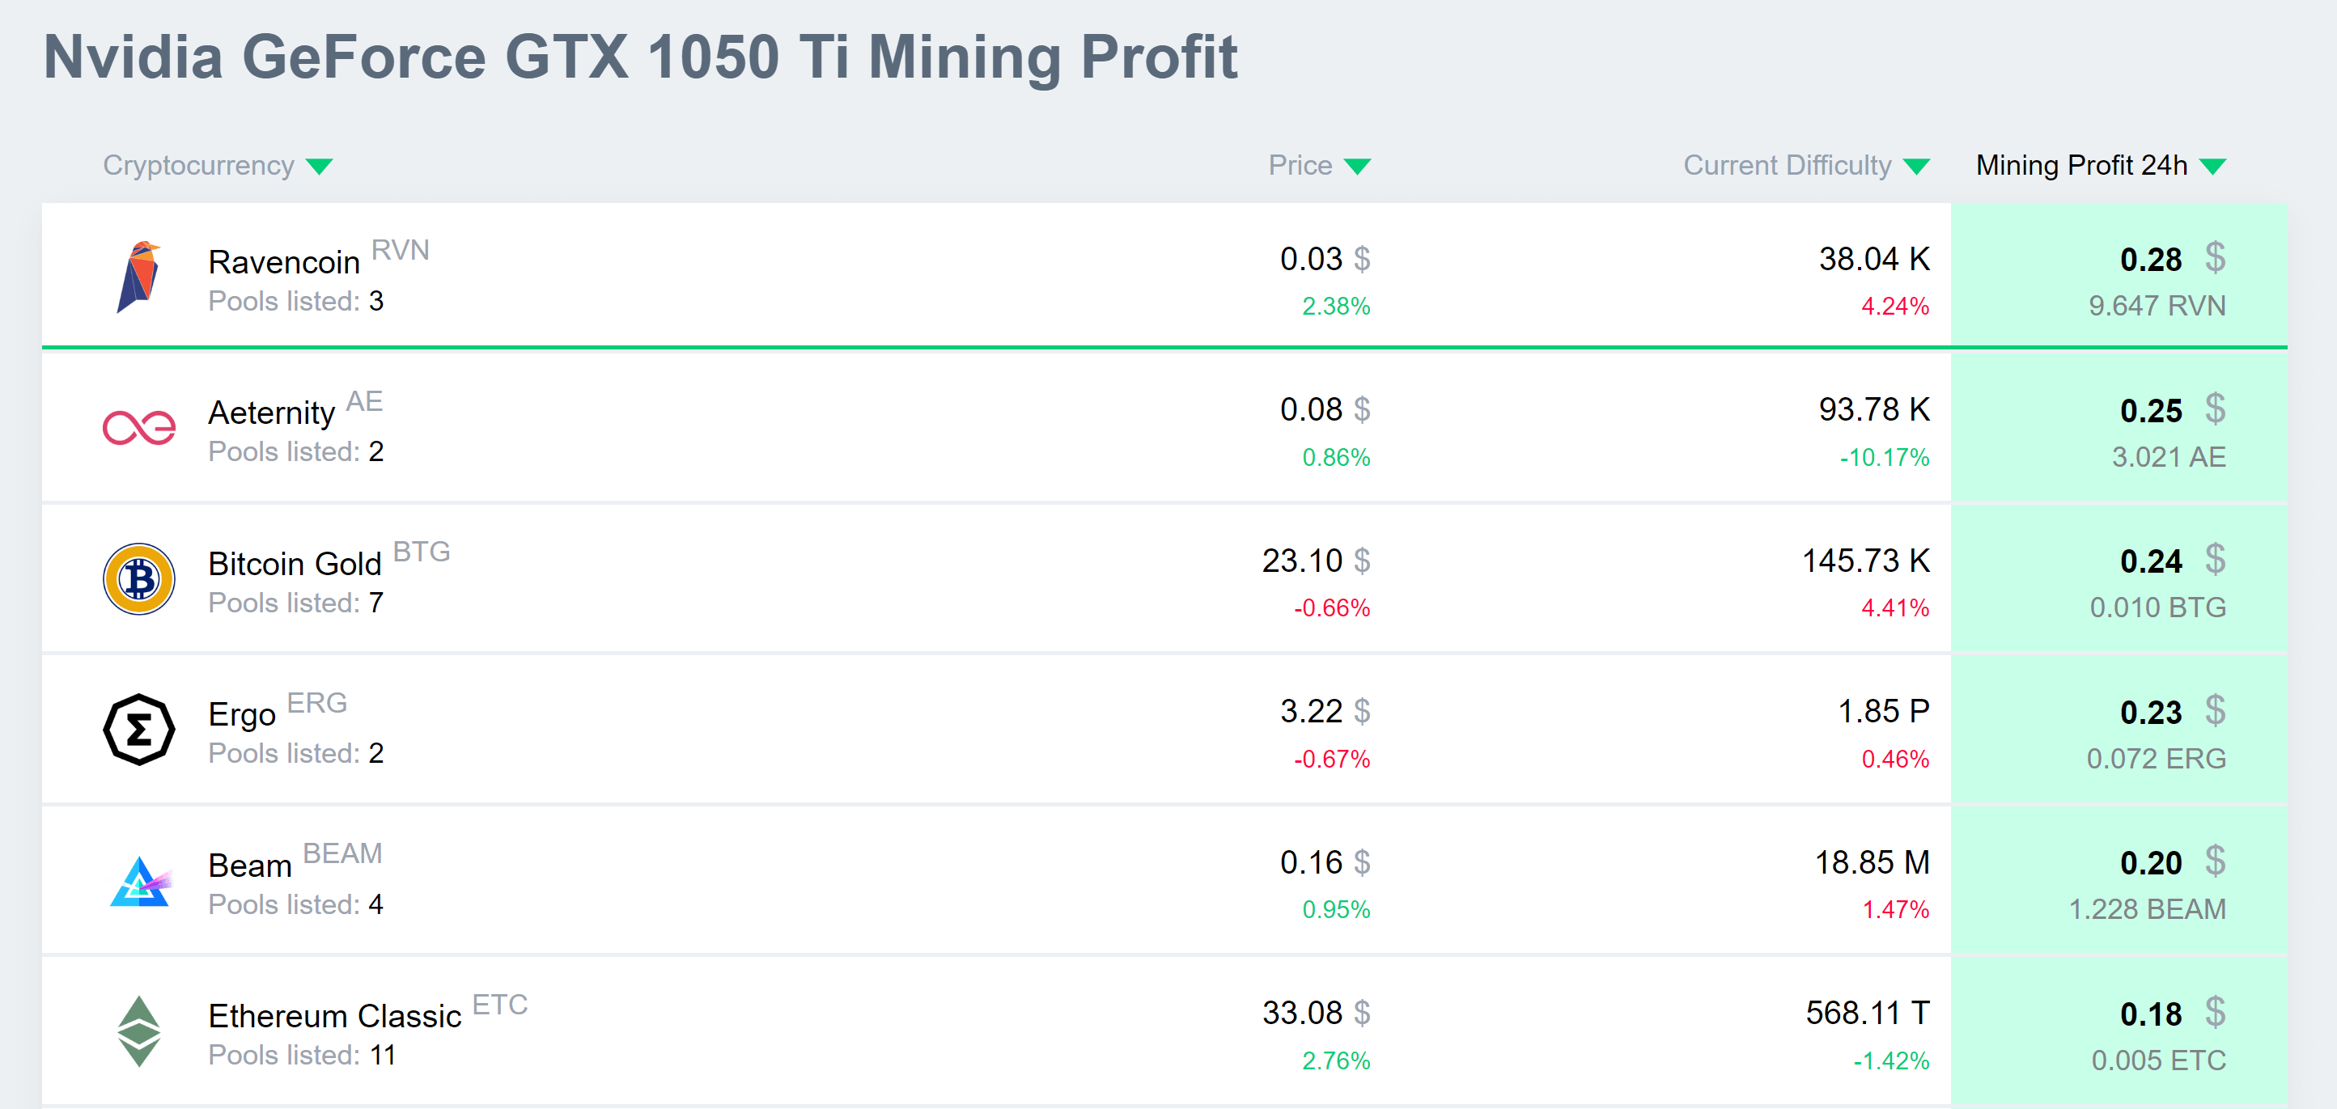
Task: Open the Price column sort arrow
Action: (1357, 166)
